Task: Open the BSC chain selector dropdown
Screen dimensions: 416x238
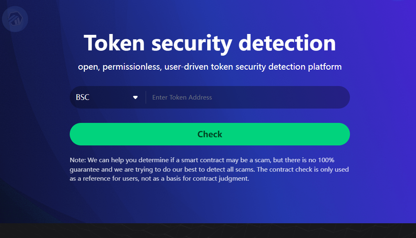Action: coord(107,97)
